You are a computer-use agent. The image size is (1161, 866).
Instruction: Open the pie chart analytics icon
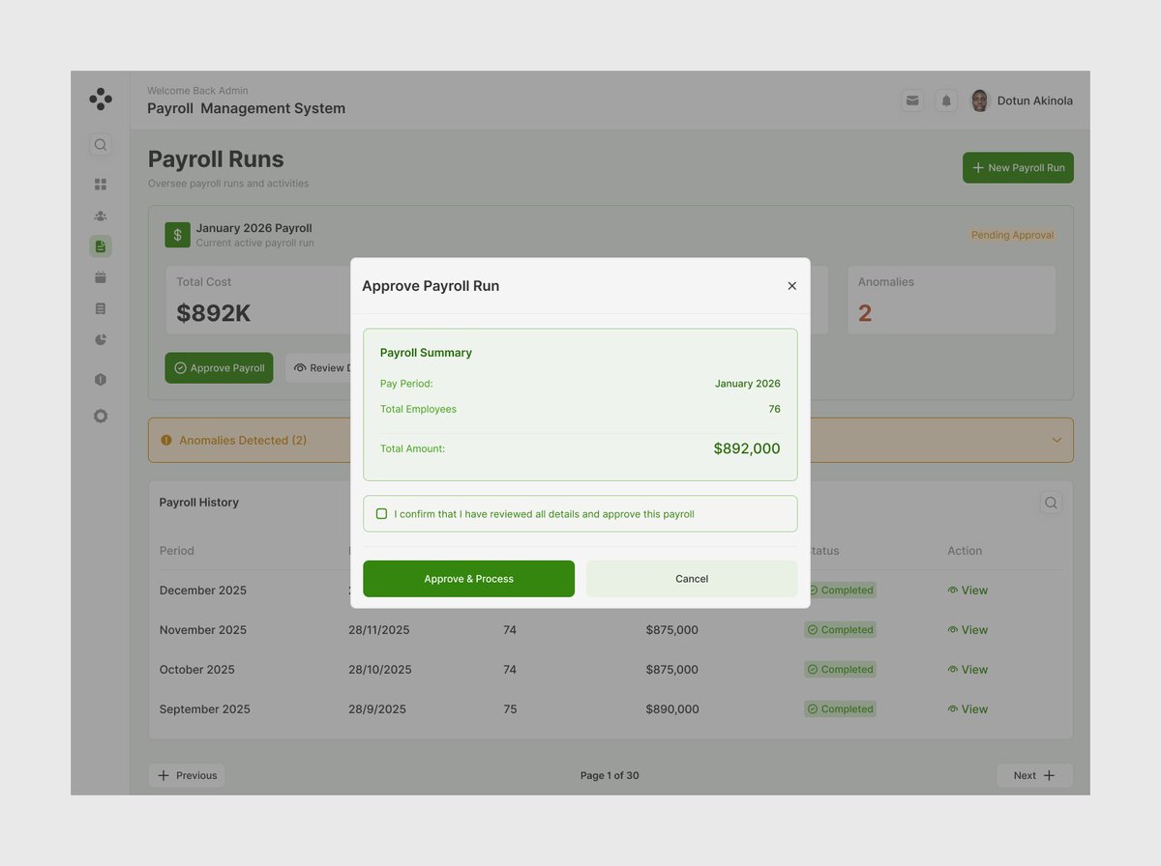point(101,340)
